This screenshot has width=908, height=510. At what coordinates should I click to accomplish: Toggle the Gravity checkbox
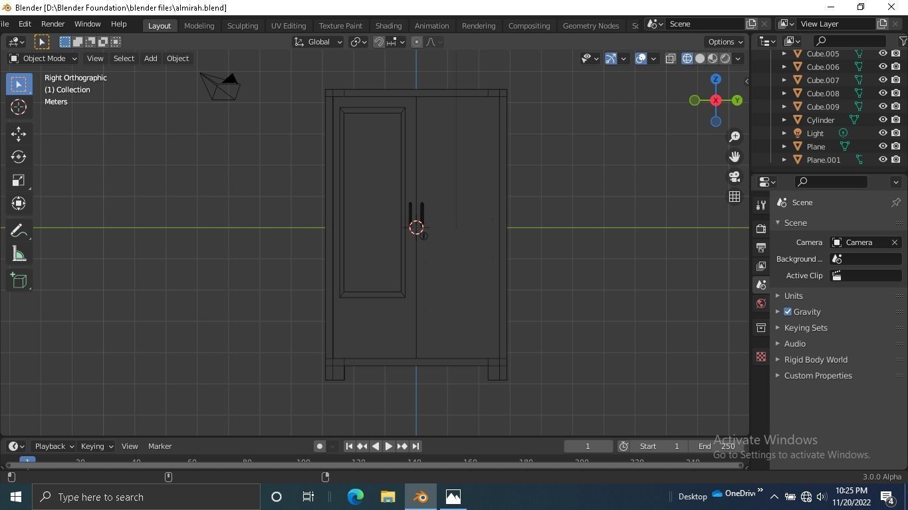point(788,312)
